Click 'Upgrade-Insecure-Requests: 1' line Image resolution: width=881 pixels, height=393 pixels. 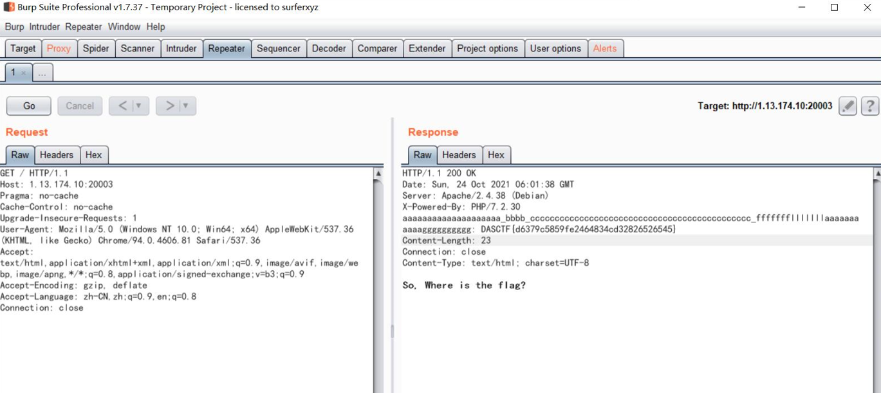(68, 218)
